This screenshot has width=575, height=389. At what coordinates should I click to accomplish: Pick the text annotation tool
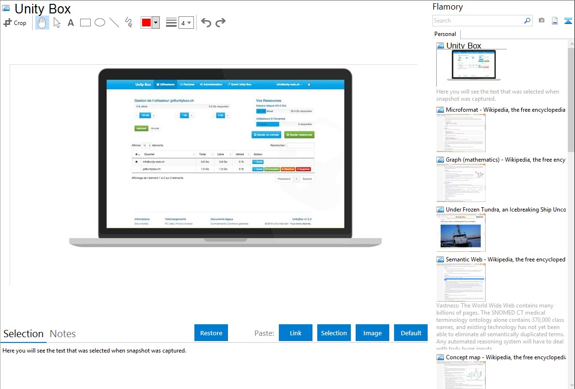(71, 23)
